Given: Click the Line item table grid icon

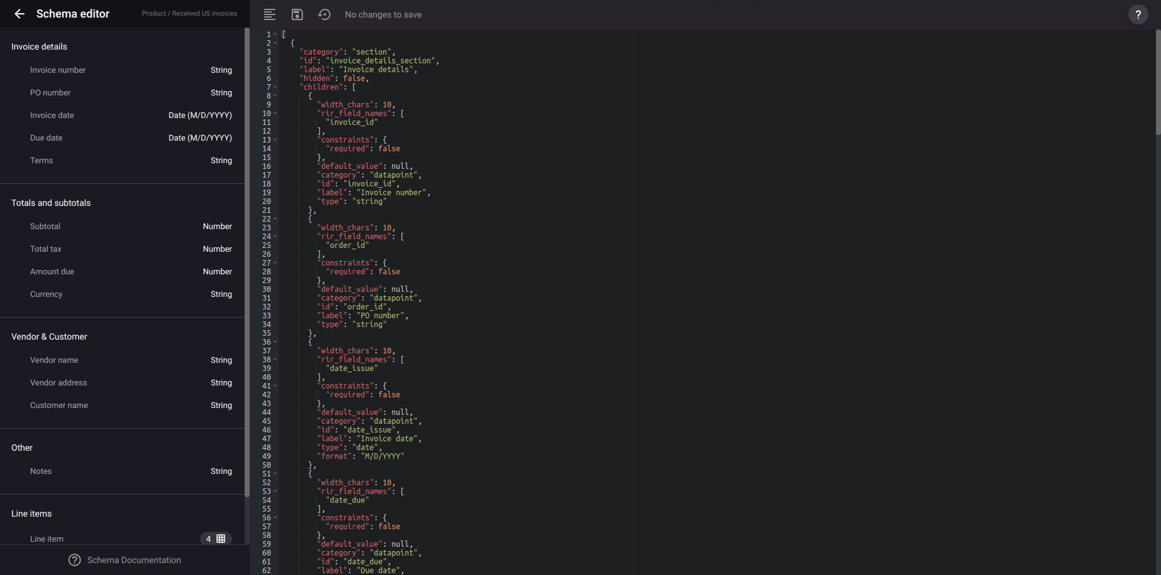Looking at the screenshot, I should click(221, 539).
